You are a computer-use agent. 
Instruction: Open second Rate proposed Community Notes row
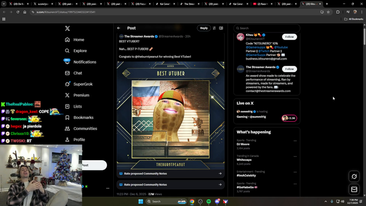point(170,185)
